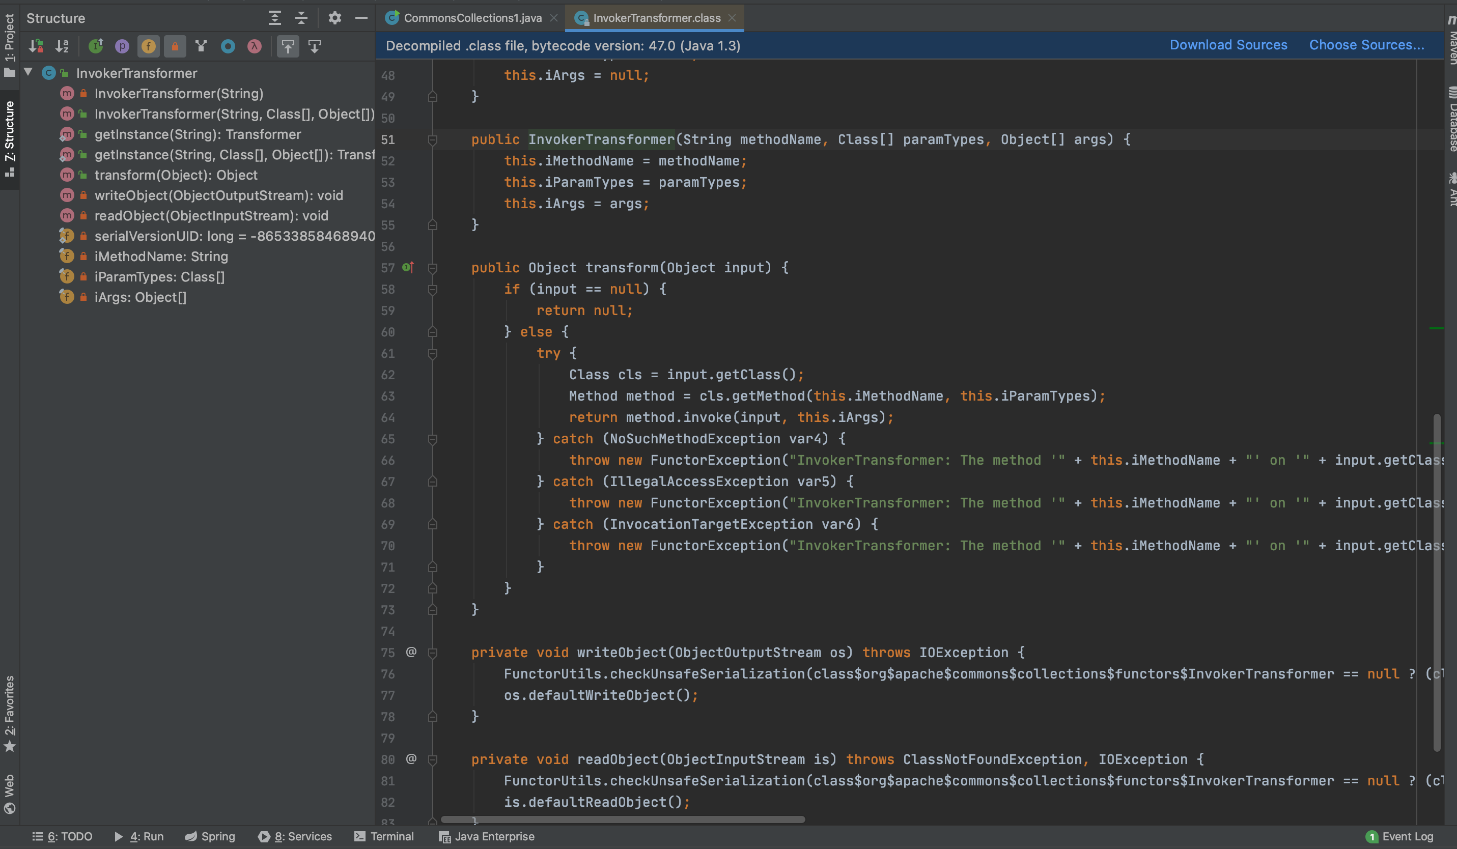The width and height of the screenshot is (1457, 849).
Task: Toggle Sort by Visibility in Structure toolbar
Action: click(37, 46)
